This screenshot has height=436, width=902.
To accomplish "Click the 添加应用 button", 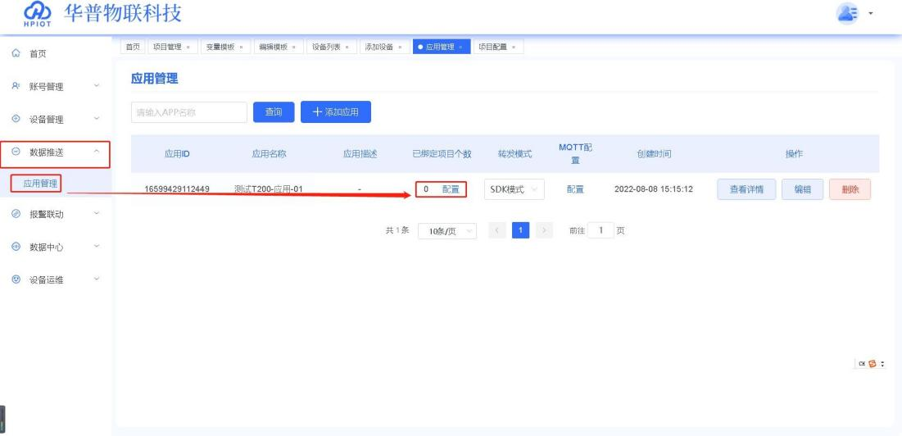I will [x=336, y=112].
